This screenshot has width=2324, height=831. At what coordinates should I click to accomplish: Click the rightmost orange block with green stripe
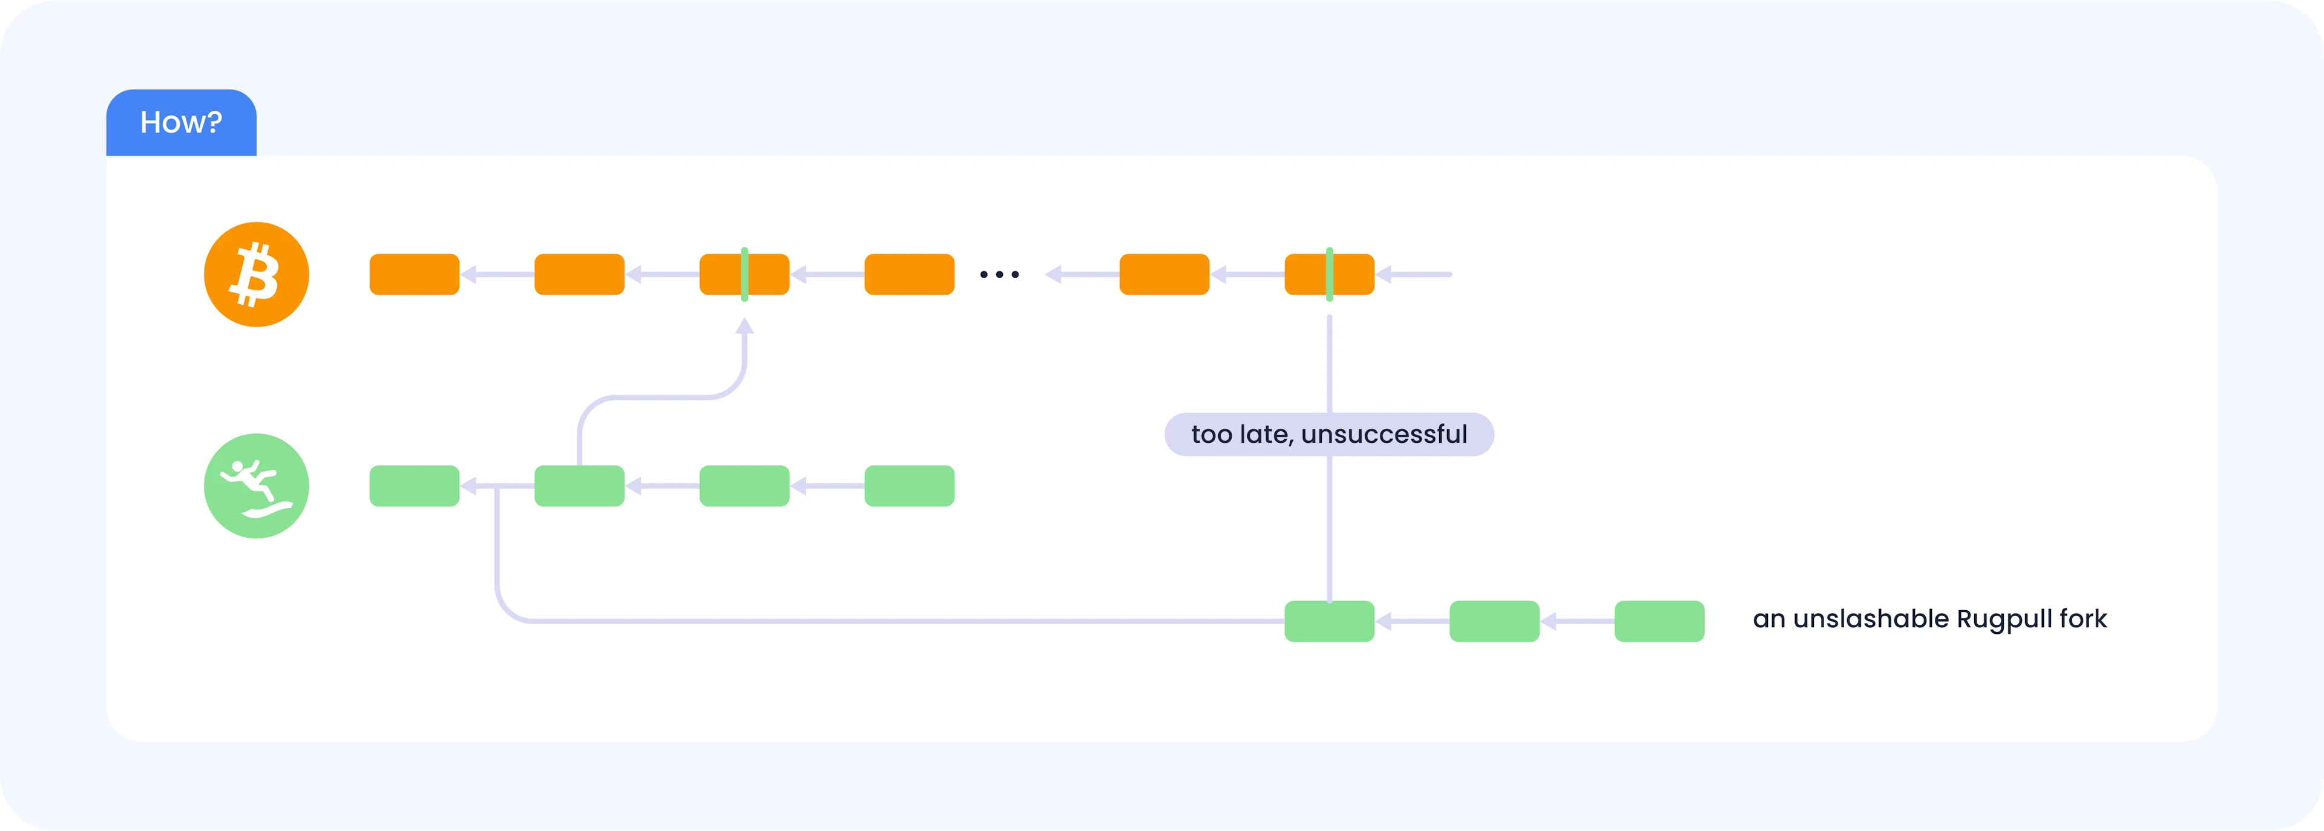tap(1329, 275)
